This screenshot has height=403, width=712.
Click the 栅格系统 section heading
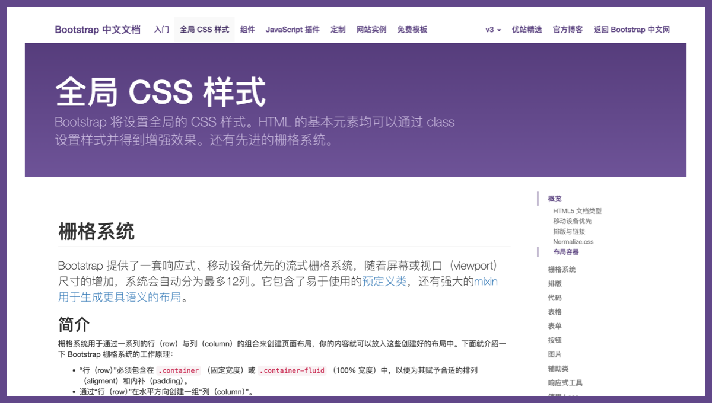pos(97,232)
